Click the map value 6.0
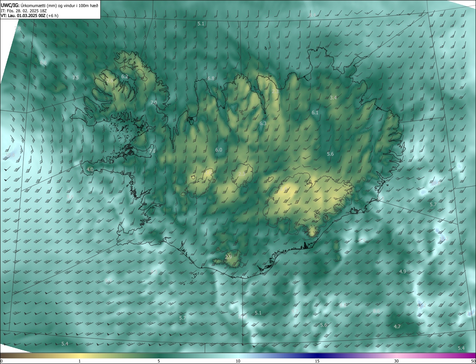This screenshot has height=364, width=476. pos(219,150)
